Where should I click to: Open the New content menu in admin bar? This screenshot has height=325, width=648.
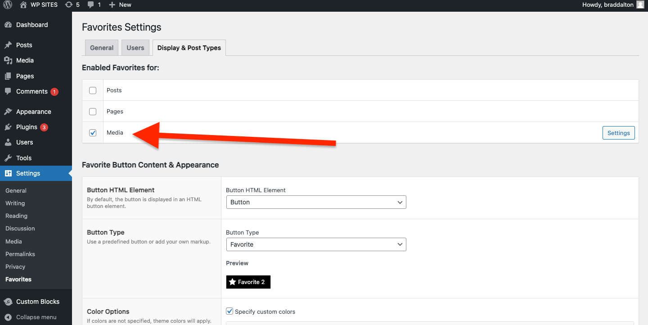120,5
